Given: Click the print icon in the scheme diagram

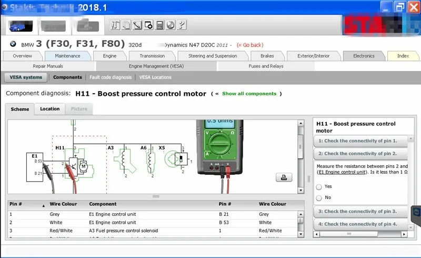Looking at the screenshot, I should 284,177.
